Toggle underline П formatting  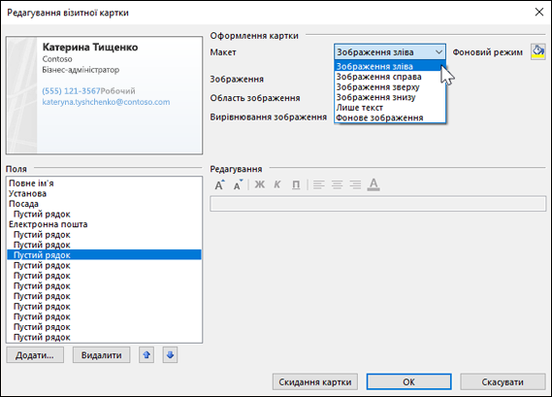pos(296,184)
